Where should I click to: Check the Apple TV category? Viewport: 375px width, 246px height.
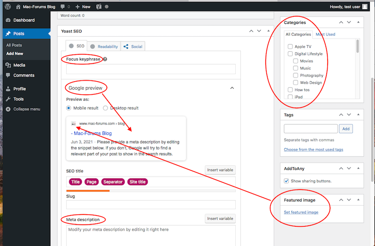coord(290,46)
